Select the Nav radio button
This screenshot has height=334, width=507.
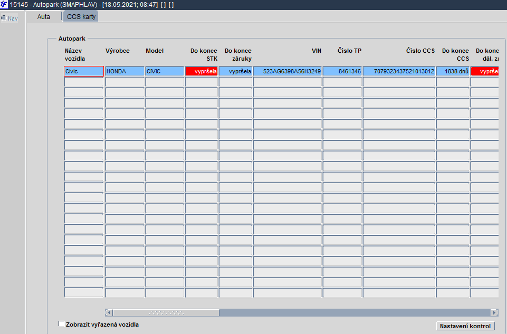4,18
